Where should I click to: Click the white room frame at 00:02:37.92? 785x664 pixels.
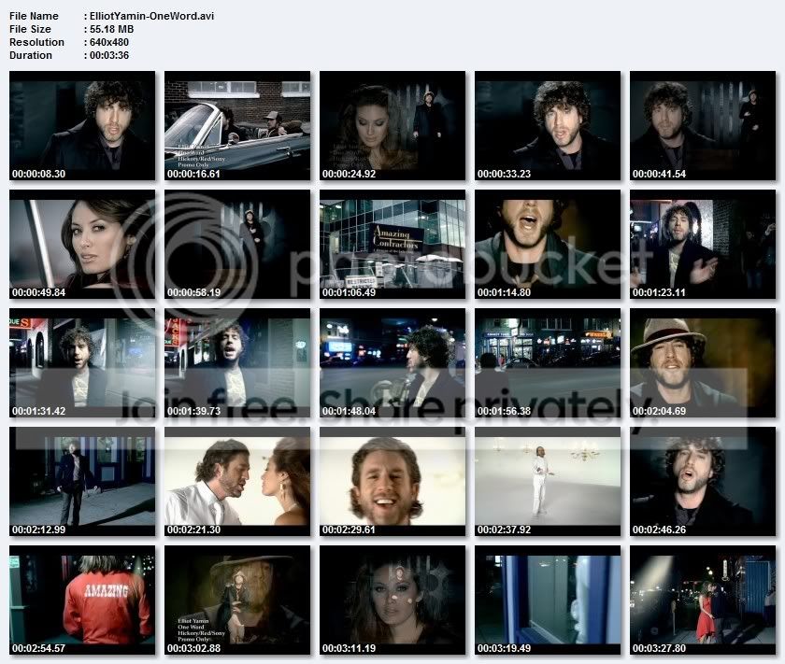pyautogui.click(x=548, y=481)
